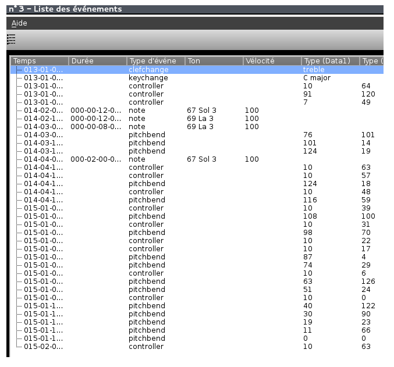
Task: Select the pitchbend row with data 98 70
Action: 197,233
